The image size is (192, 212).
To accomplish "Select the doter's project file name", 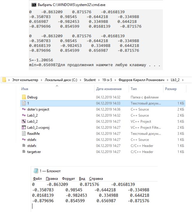I will click(38, 109).
